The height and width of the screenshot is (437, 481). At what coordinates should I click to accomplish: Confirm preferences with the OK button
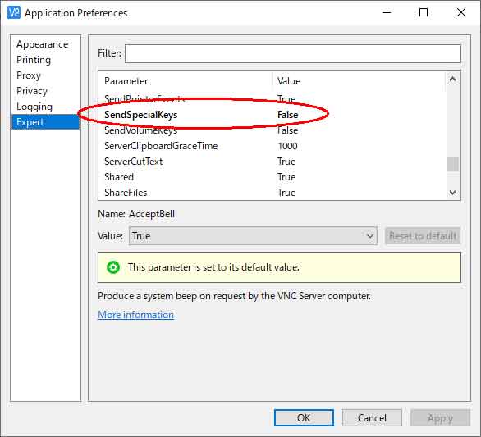[304, 417]
